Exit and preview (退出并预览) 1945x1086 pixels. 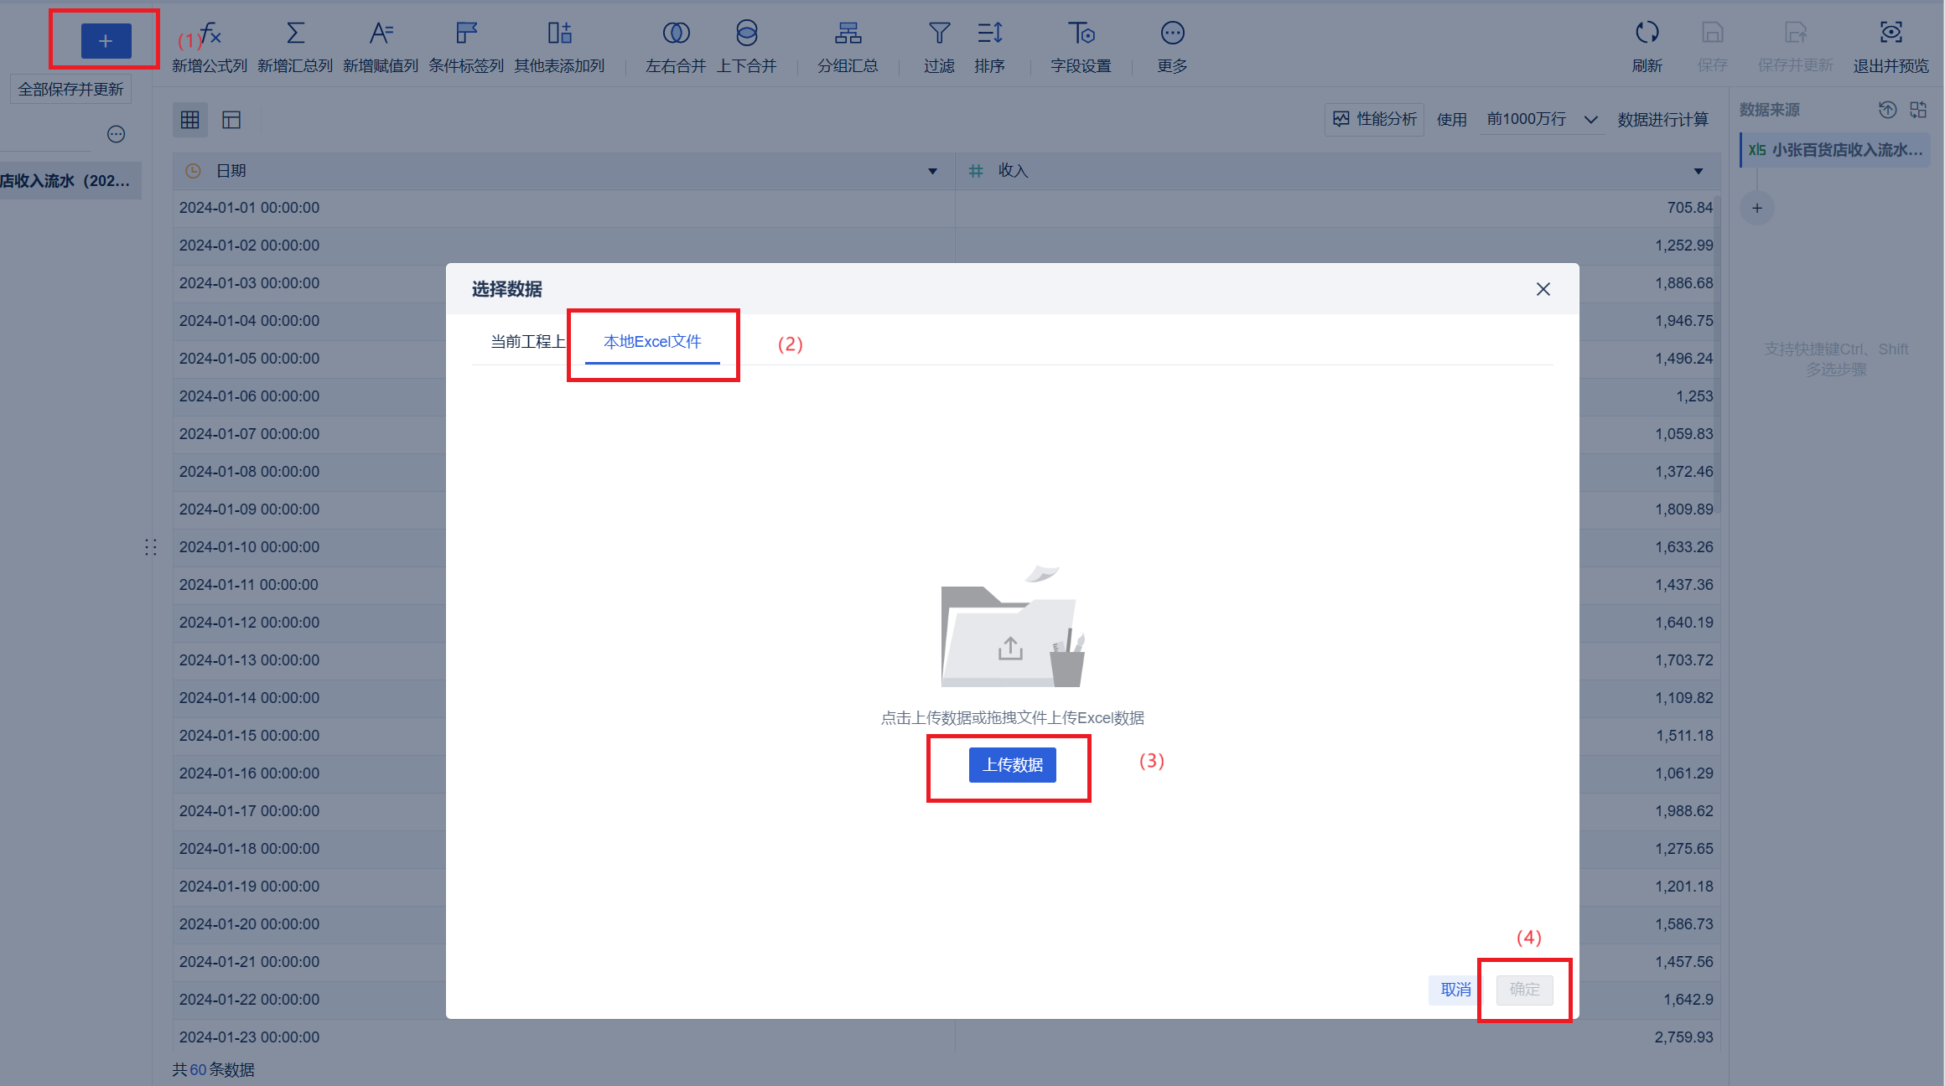pyautogui.click(x=1891, y=47)
